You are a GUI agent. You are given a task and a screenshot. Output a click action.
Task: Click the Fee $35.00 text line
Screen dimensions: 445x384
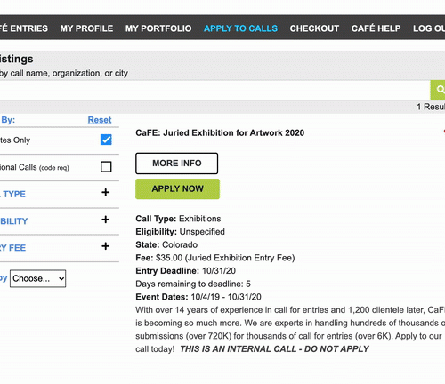point(215,258)
